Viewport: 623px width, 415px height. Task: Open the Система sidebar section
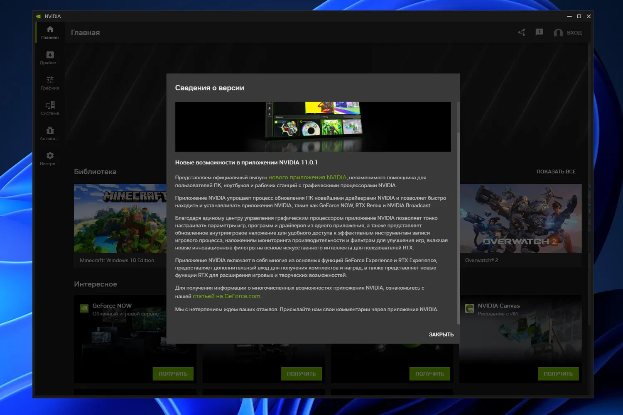50,108
